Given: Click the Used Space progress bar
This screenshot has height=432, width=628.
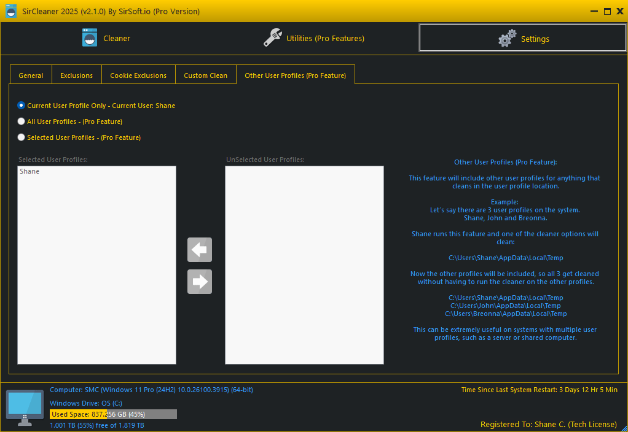Looking at the screenshot, I should coord(113,414).
